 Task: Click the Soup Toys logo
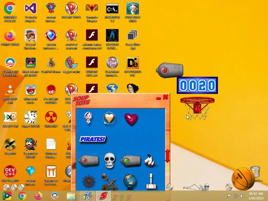(81, 100)
